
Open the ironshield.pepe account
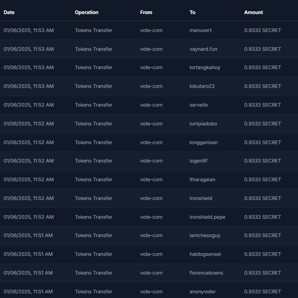click(207, 217)
